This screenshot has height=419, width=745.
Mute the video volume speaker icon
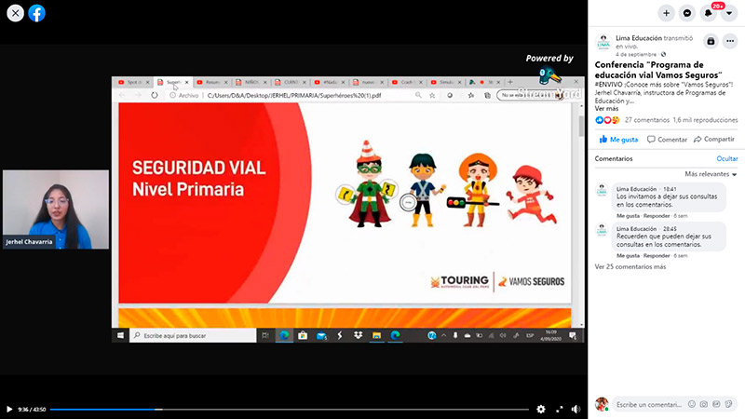click(x=577, y=409)
